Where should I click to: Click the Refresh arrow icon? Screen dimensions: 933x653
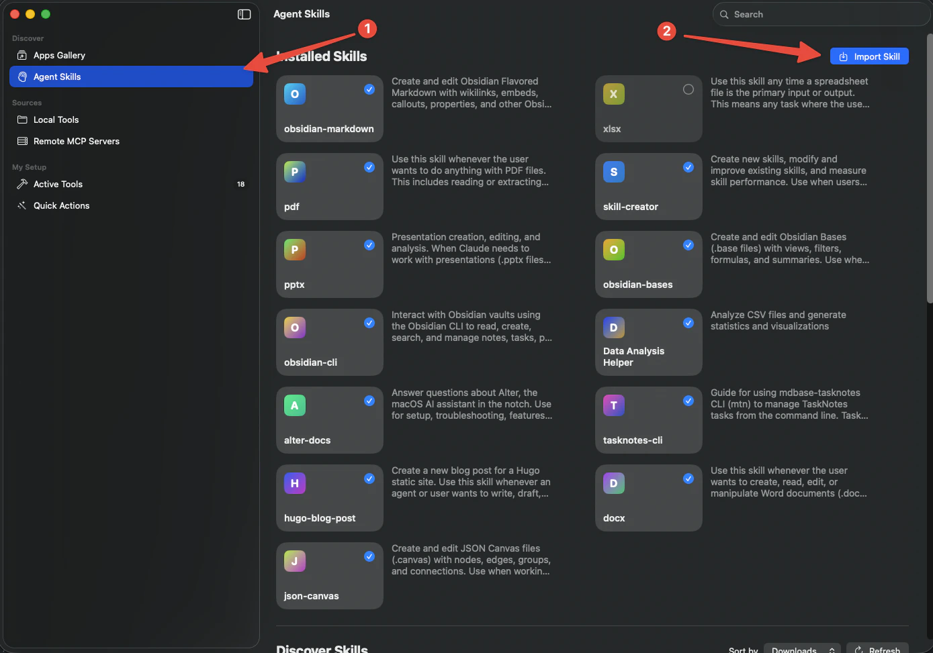(x=859, y=650)
